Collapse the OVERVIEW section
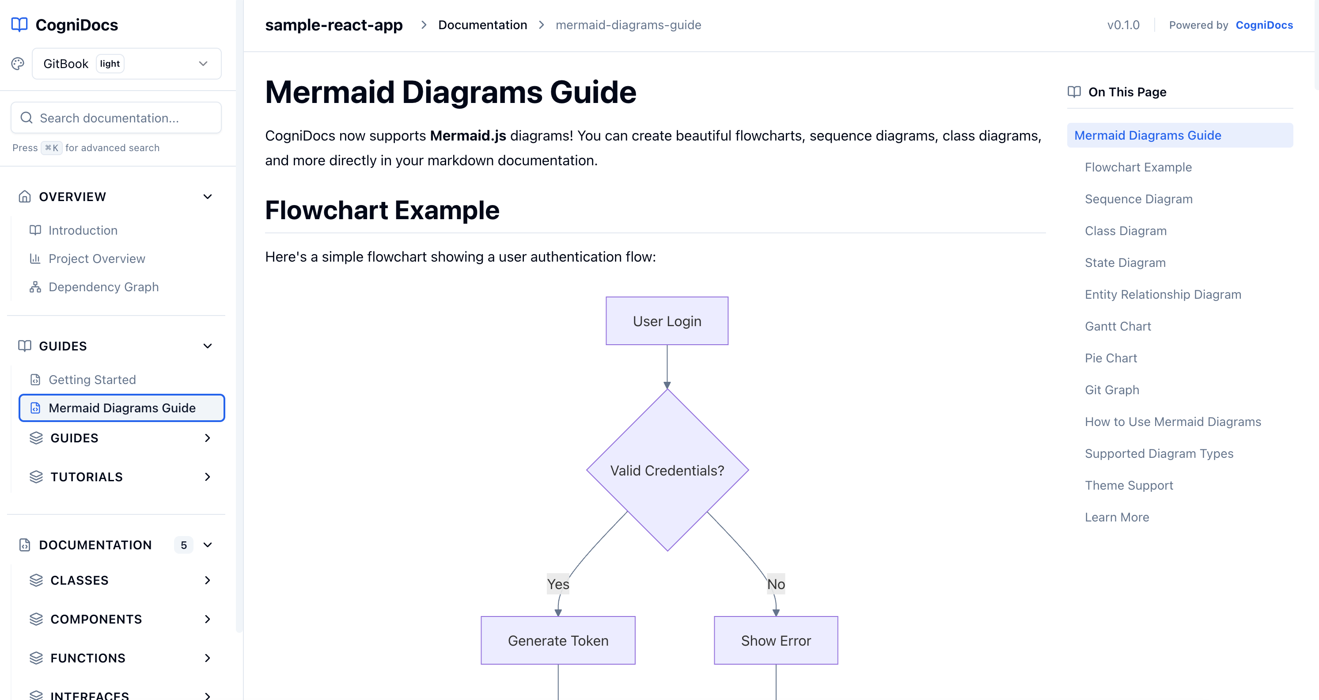The width and height of the screenshot is (1319, 700). tap(207, 197)
